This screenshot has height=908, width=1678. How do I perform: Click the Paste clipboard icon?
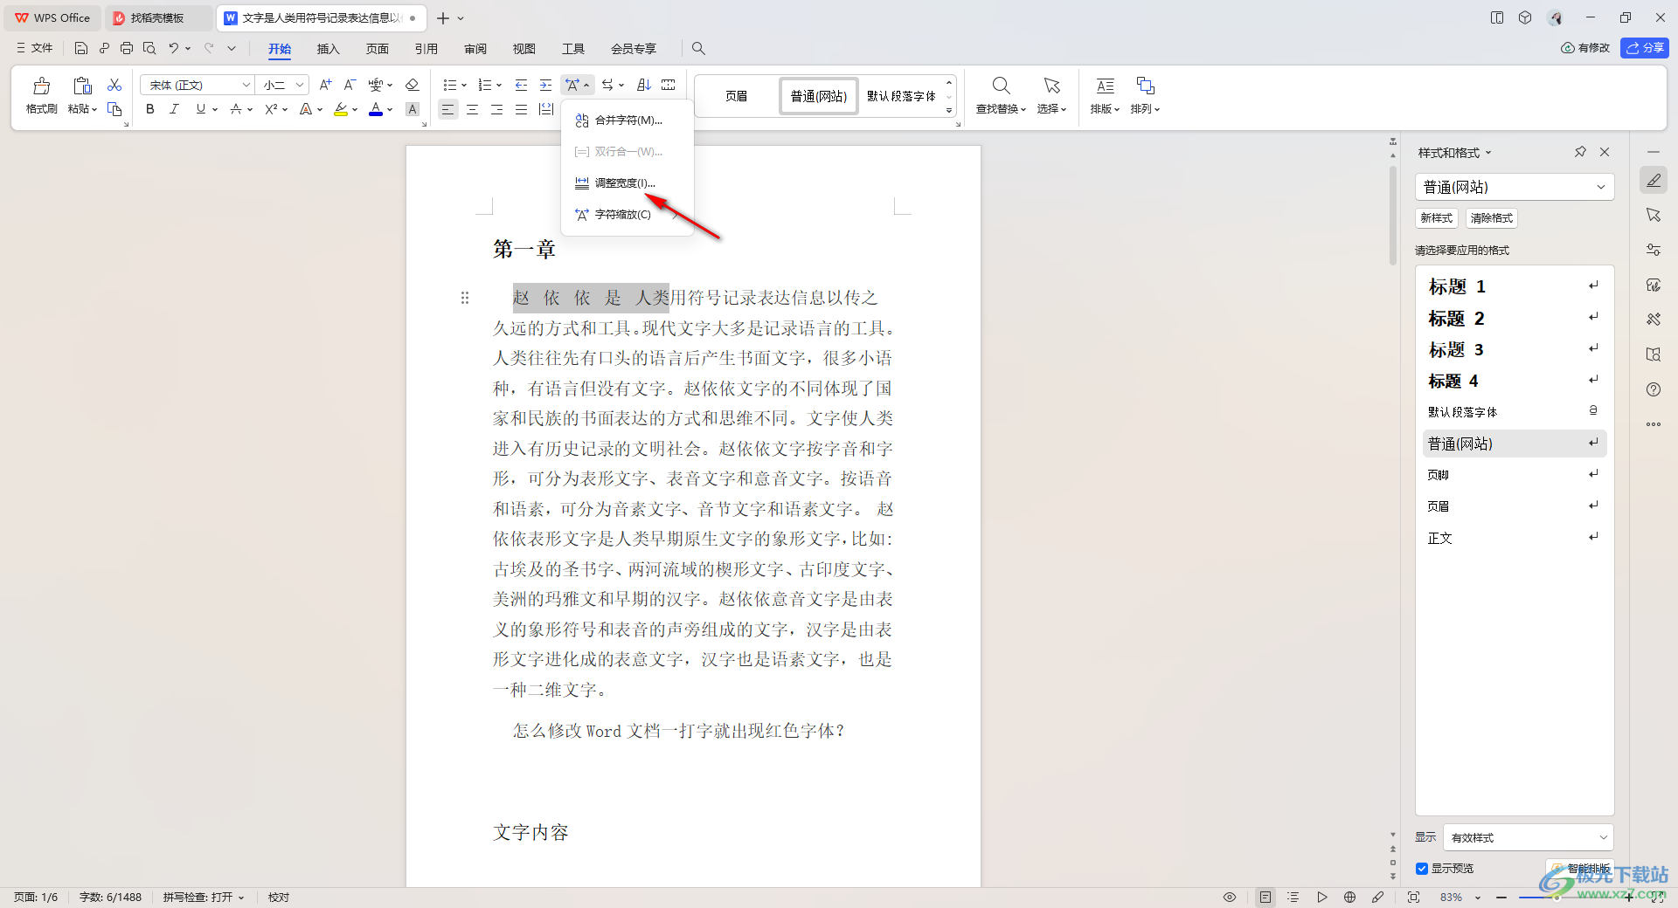coord(82,86)
